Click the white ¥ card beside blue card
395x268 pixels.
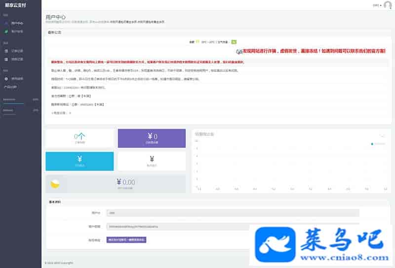pos(152,161)
